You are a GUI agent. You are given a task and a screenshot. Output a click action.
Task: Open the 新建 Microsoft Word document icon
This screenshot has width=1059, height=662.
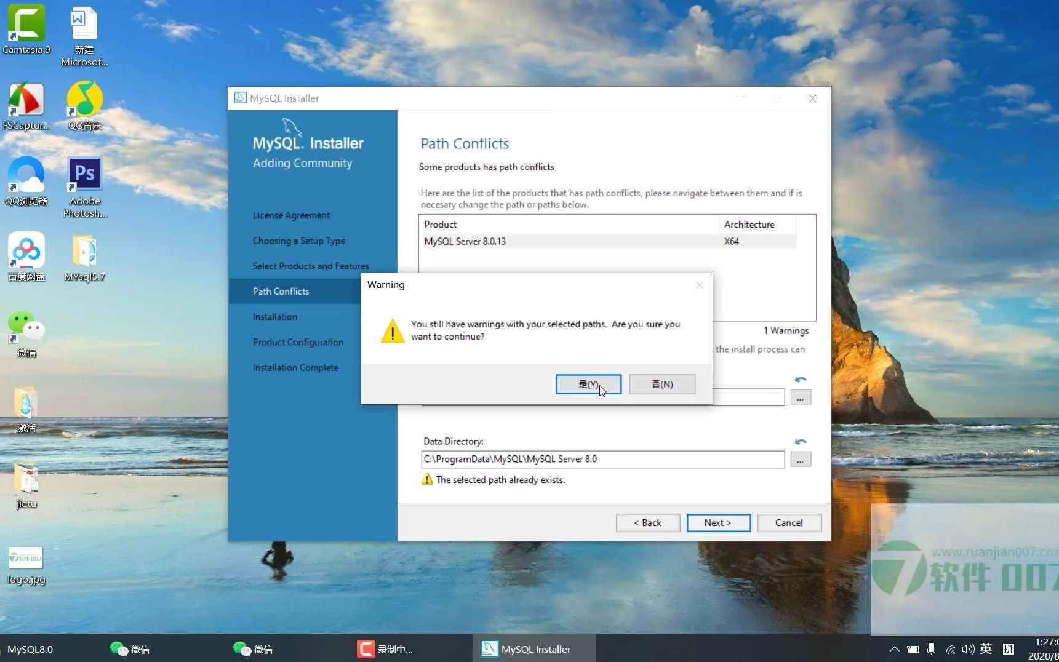[x=84, y=36]
